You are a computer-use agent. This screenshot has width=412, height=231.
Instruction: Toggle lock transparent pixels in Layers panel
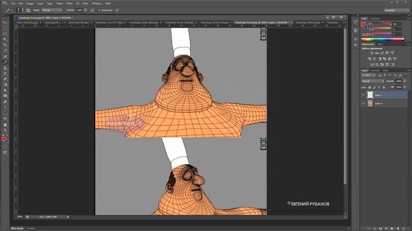point(370,87)
